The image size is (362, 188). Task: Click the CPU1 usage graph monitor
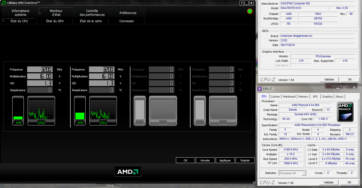point(103,111)
